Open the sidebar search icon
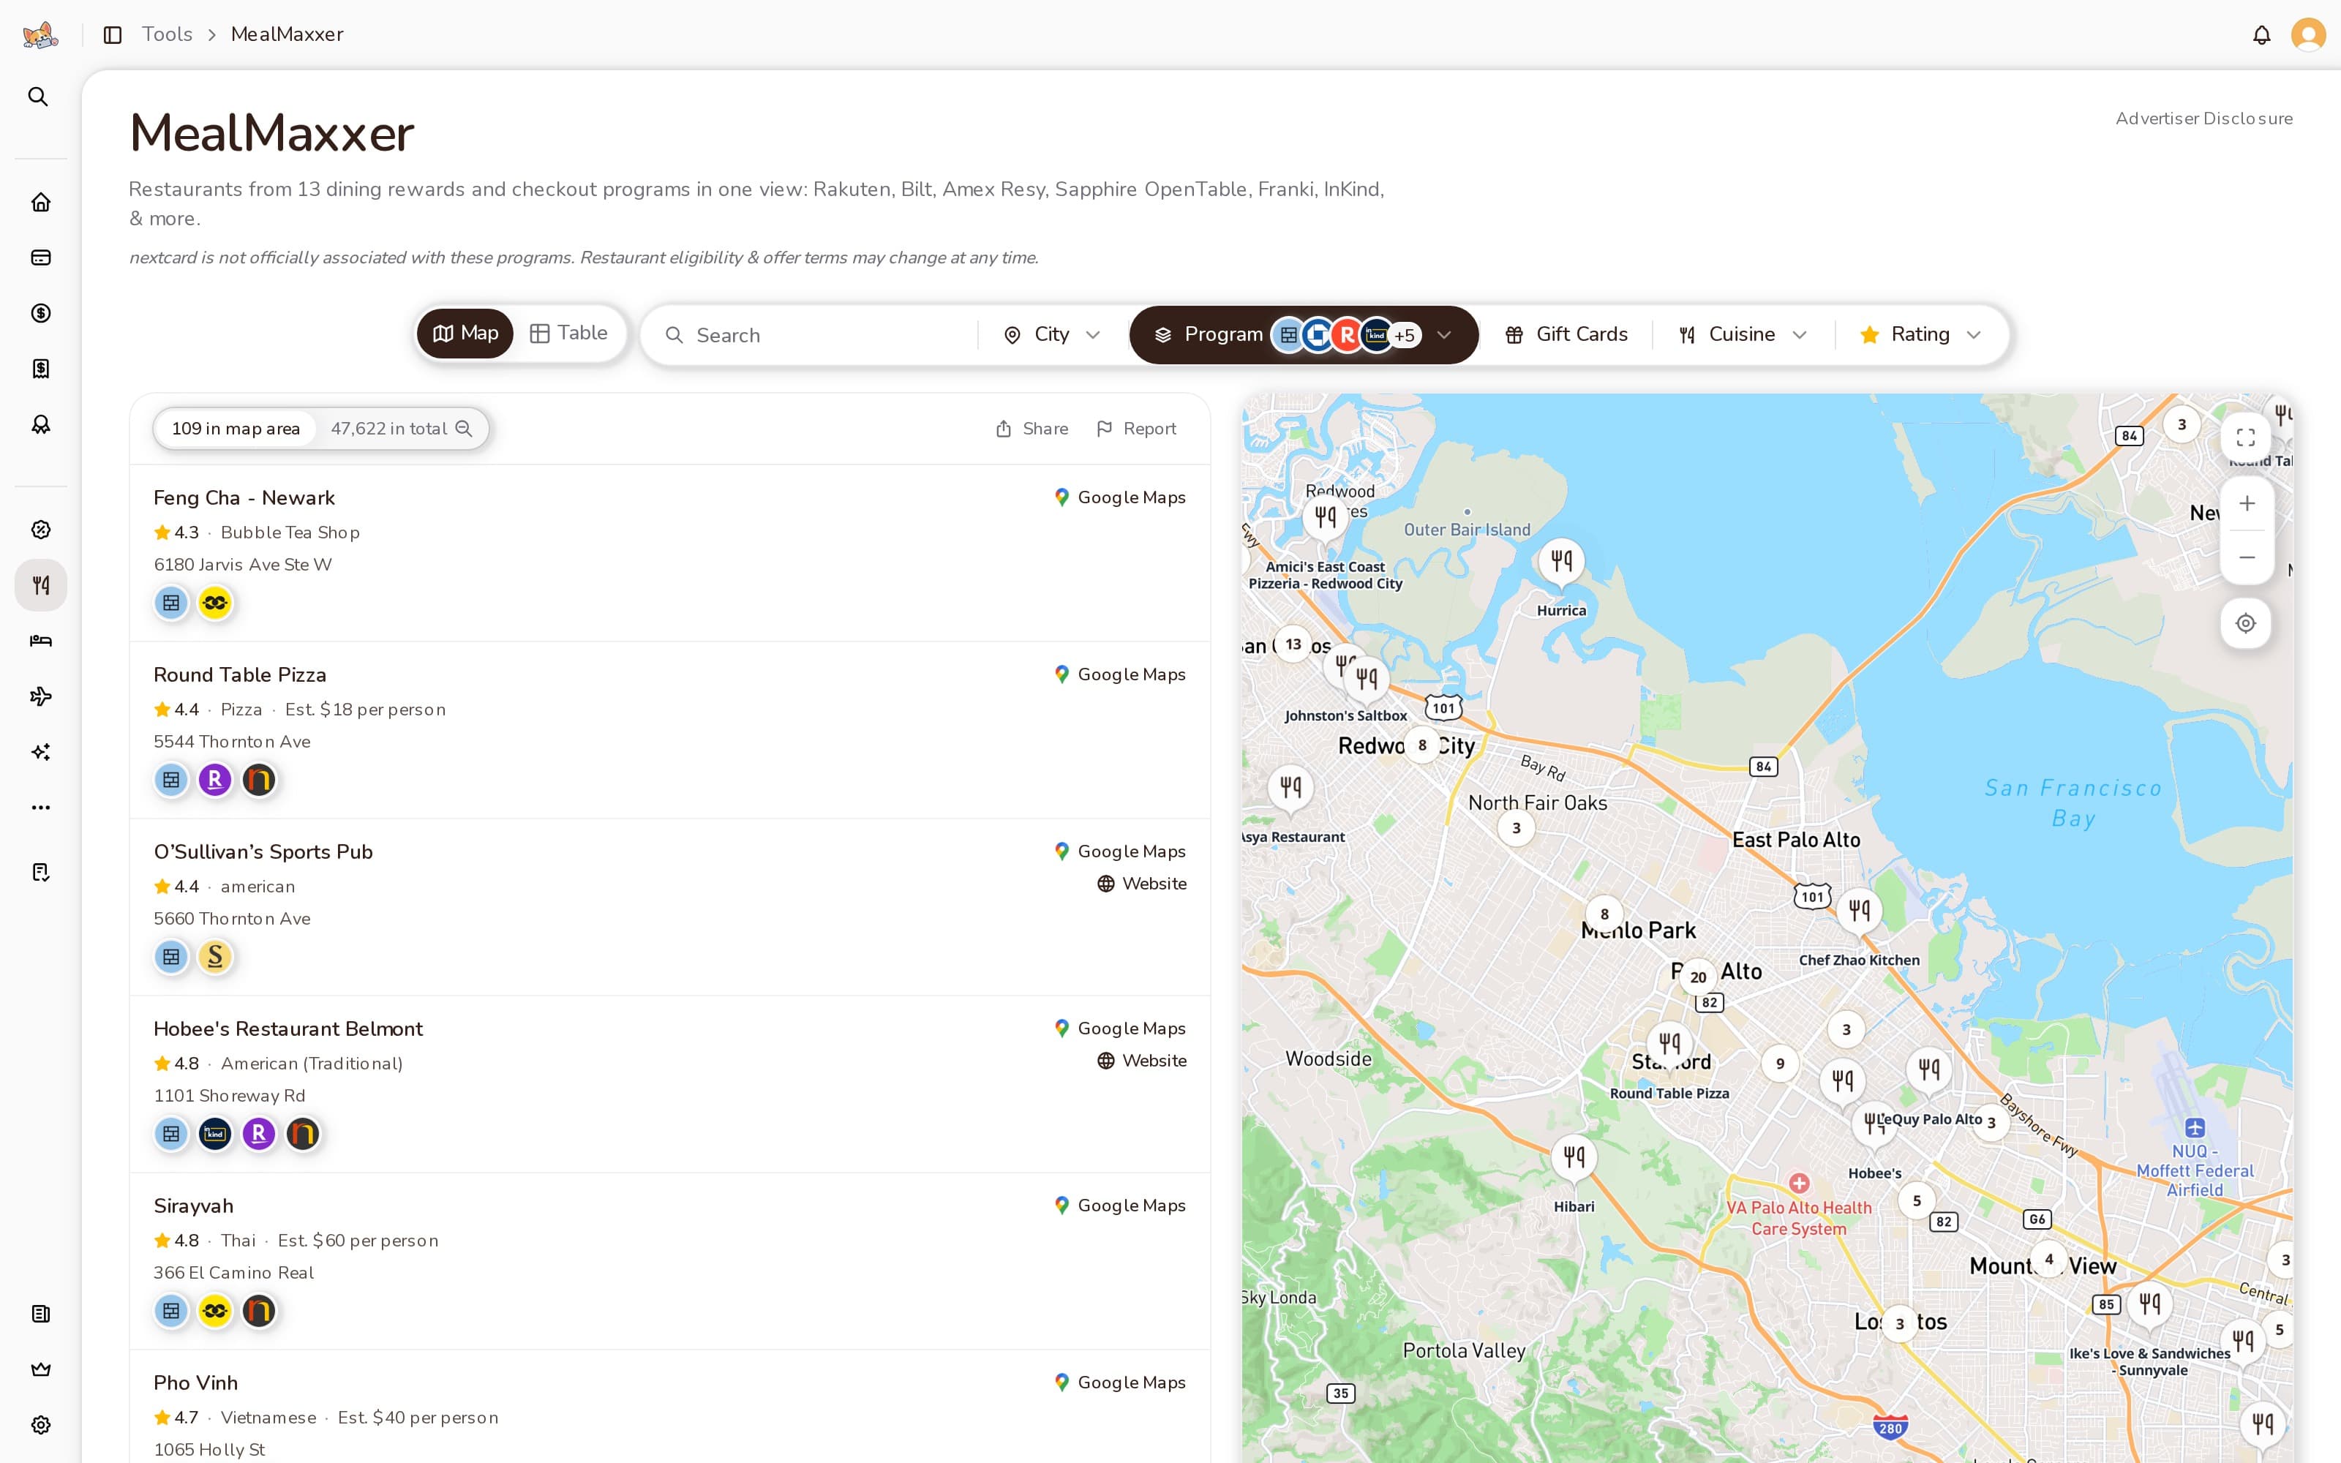2341x1463 pixels. pos(39,97)
